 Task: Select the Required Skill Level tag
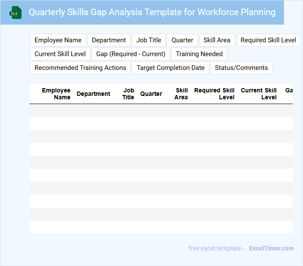(x=268, y=40)
